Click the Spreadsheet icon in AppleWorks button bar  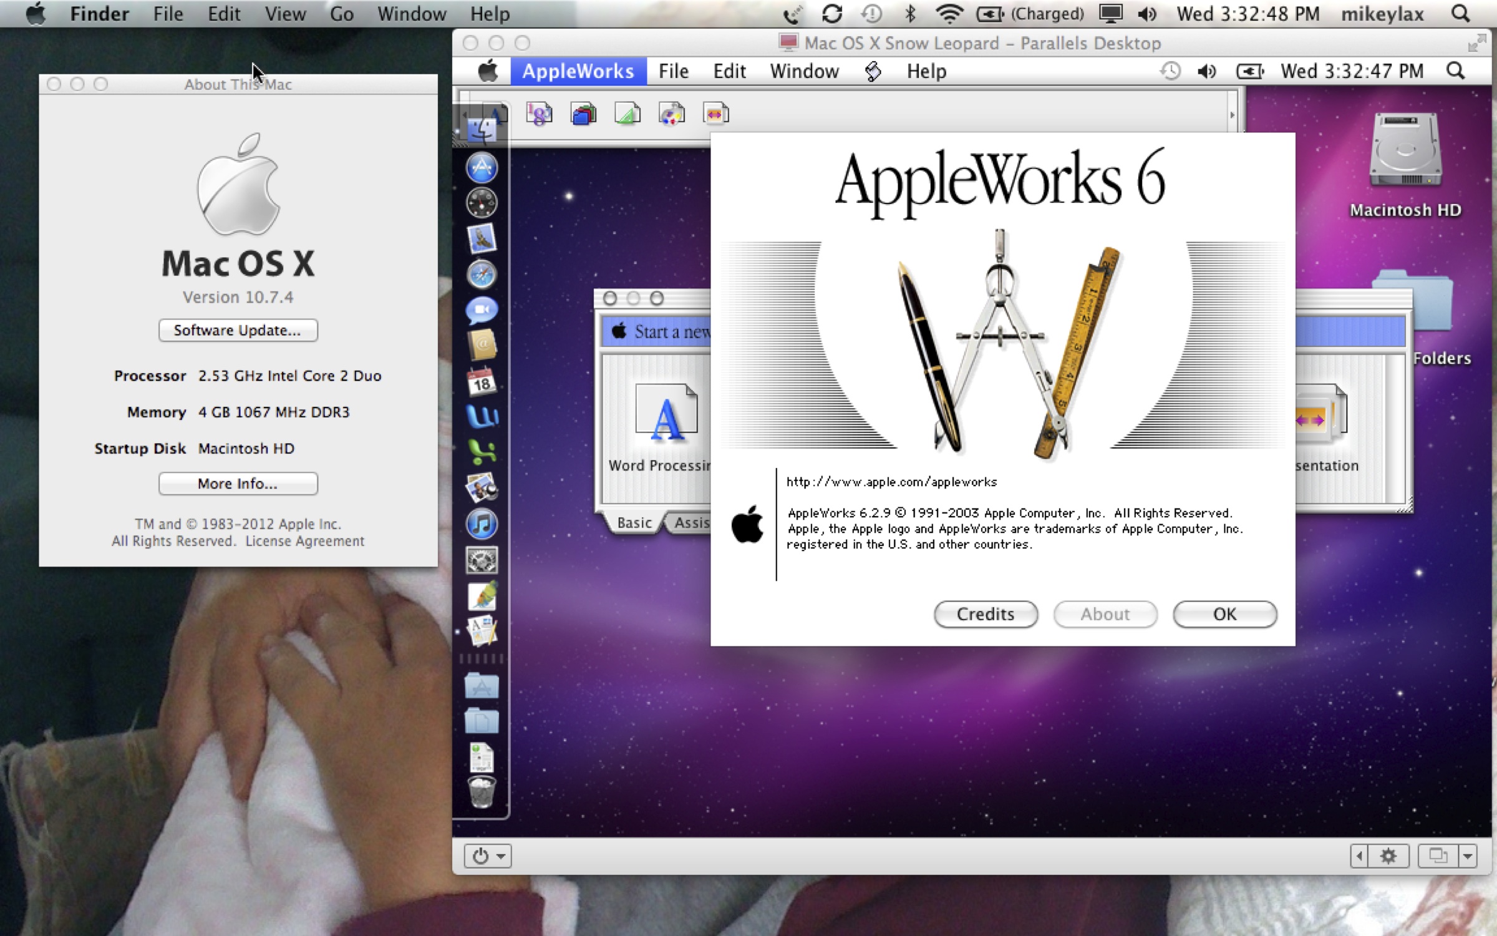539,114
